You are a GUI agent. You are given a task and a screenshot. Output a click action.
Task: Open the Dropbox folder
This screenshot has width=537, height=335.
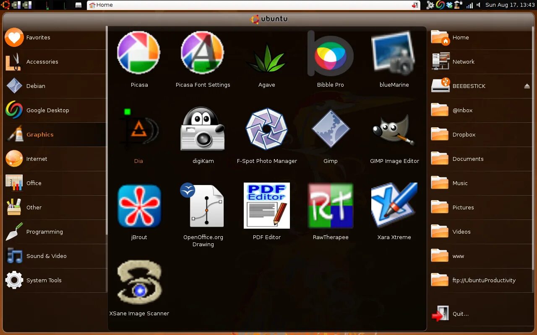481,135
